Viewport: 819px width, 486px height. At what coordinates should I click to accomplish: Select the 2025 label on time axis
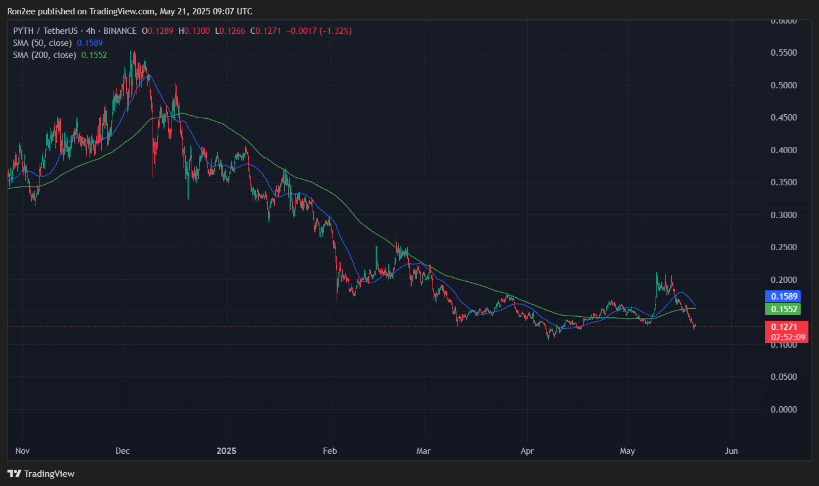tap(227, 451)
